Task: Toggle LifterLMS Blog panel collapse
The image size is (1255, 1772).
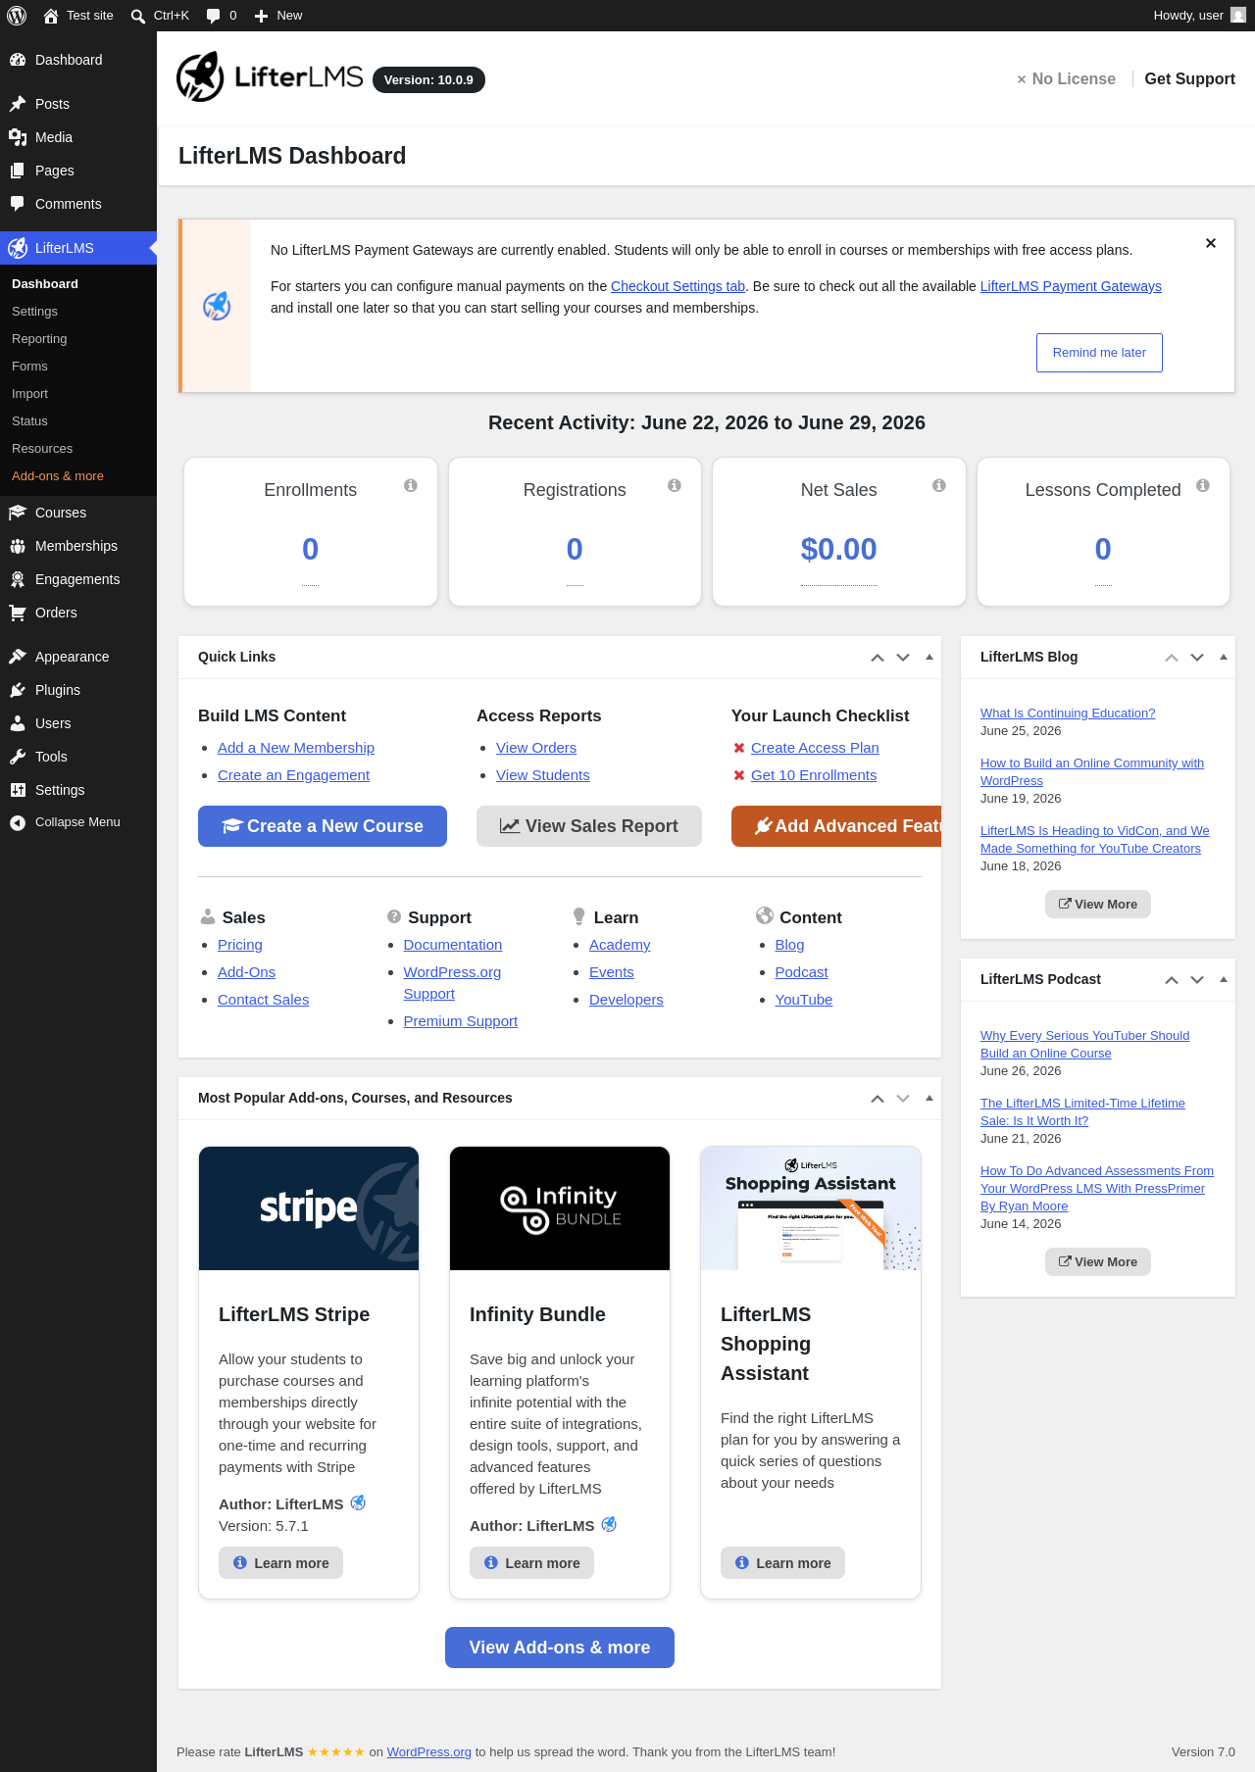Action: (1224, 658)
